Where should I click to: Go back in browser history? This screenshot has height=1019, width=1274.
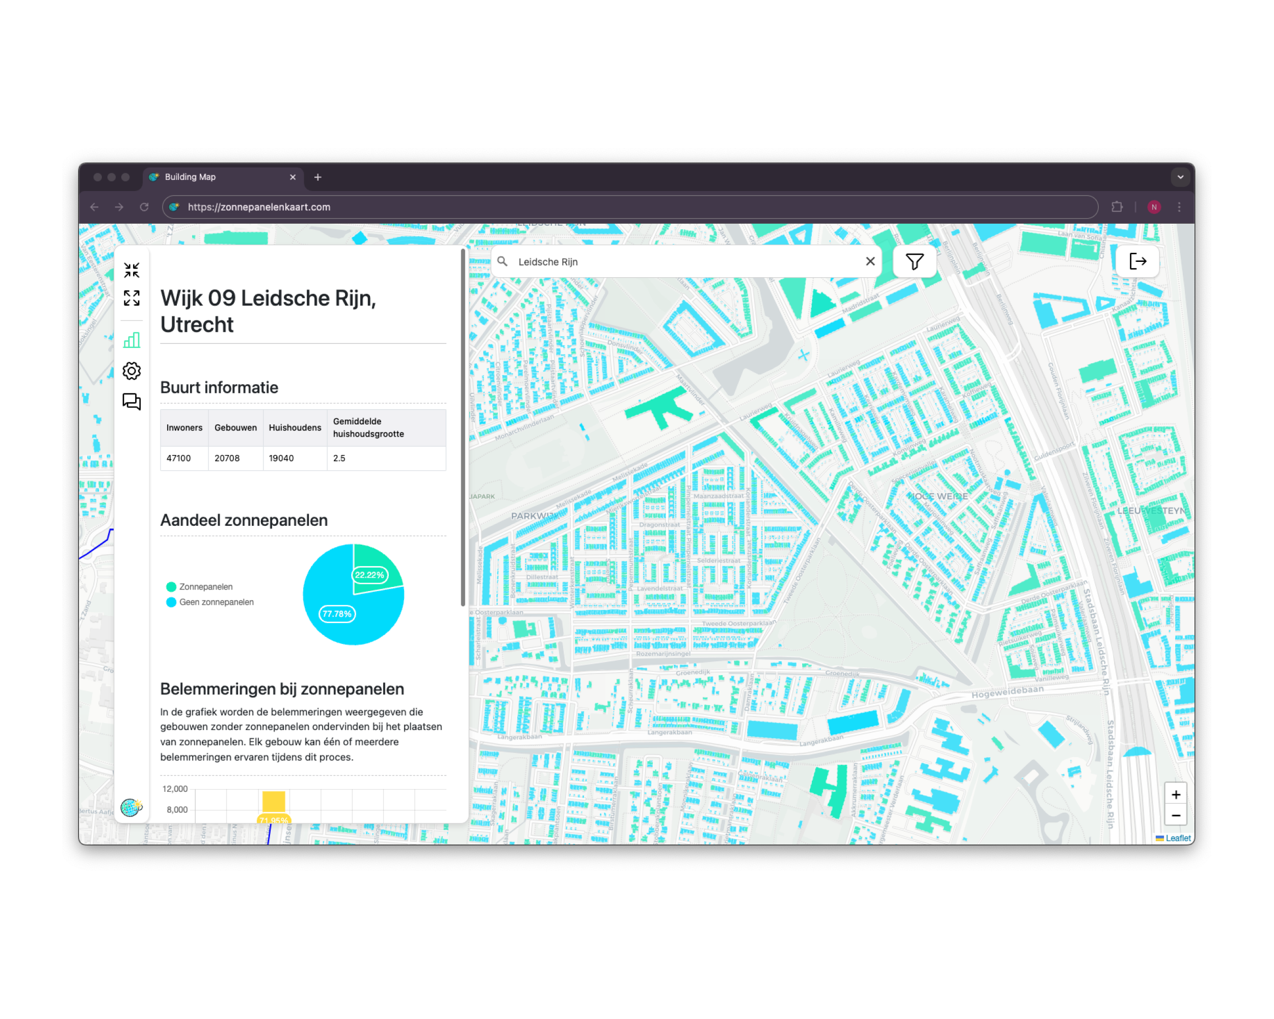coord(95,207)
